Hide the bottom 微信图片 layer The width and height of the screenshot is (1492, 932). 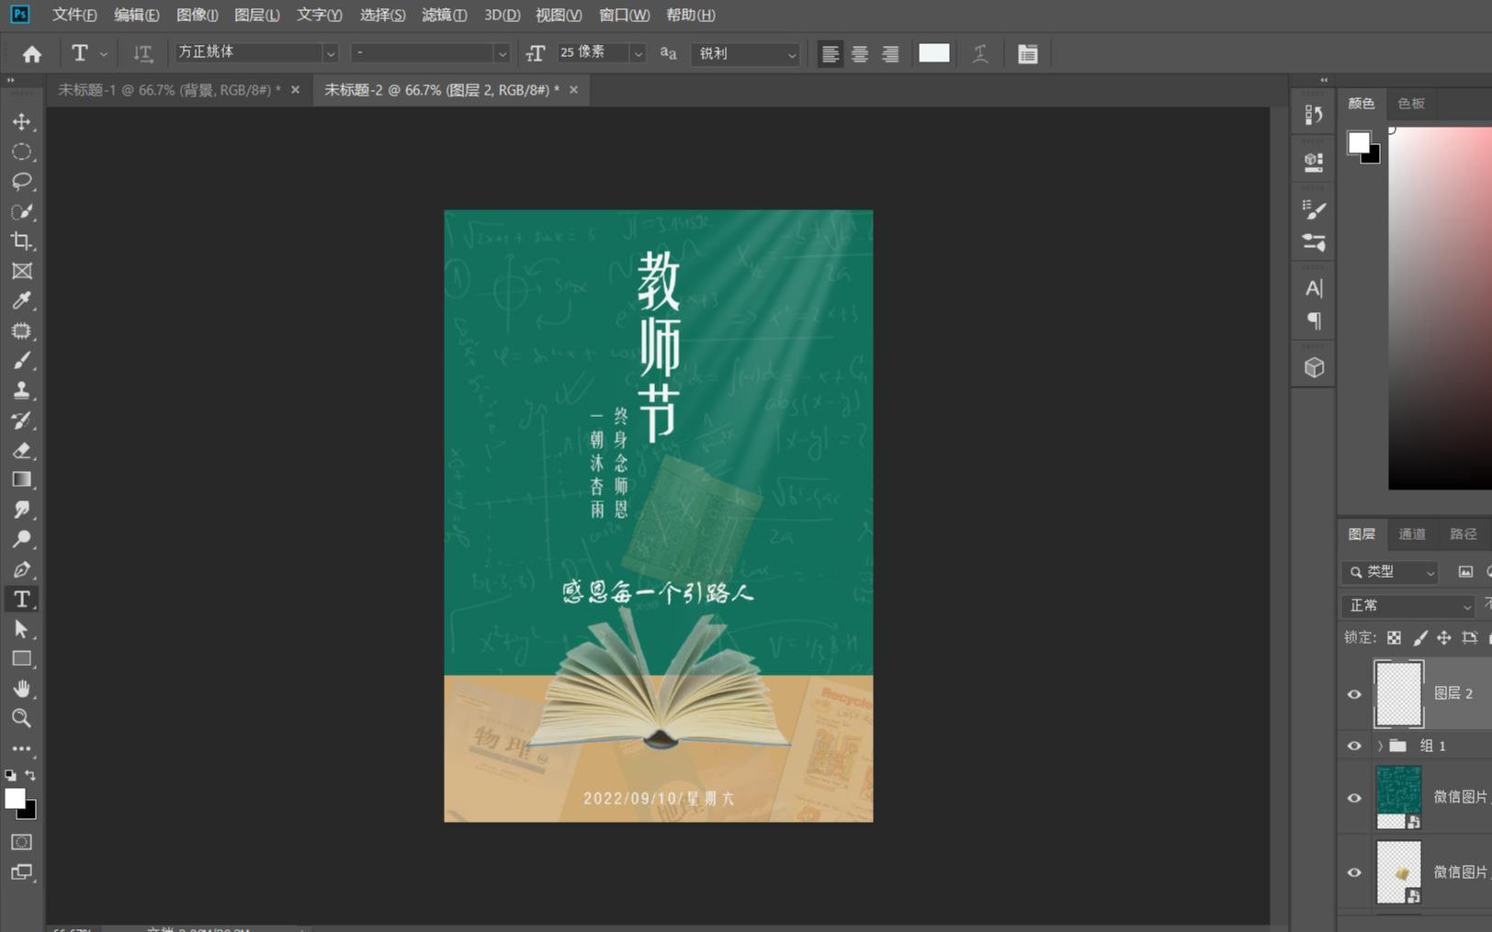[x=1354, y=872]
